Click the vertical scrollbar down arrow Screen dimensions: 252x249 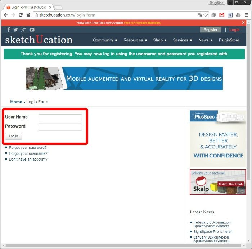(248, 241)
